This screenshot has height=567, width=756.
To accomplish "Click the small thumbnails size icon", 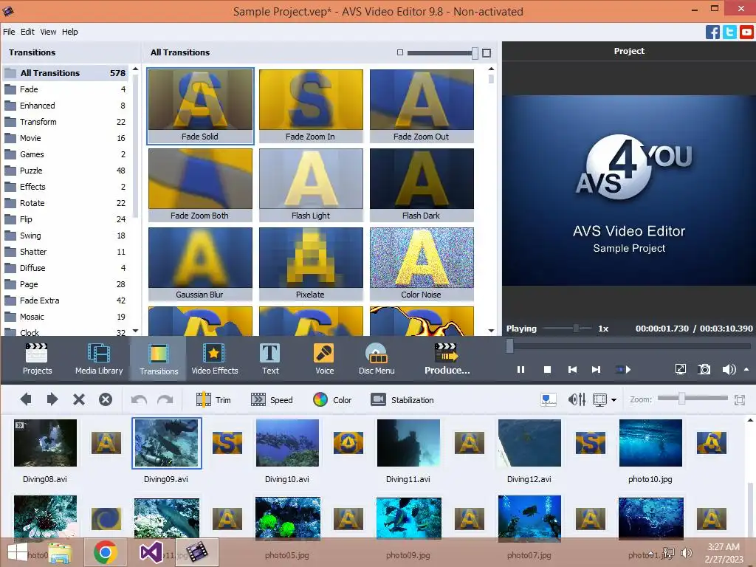I will 399,52.
